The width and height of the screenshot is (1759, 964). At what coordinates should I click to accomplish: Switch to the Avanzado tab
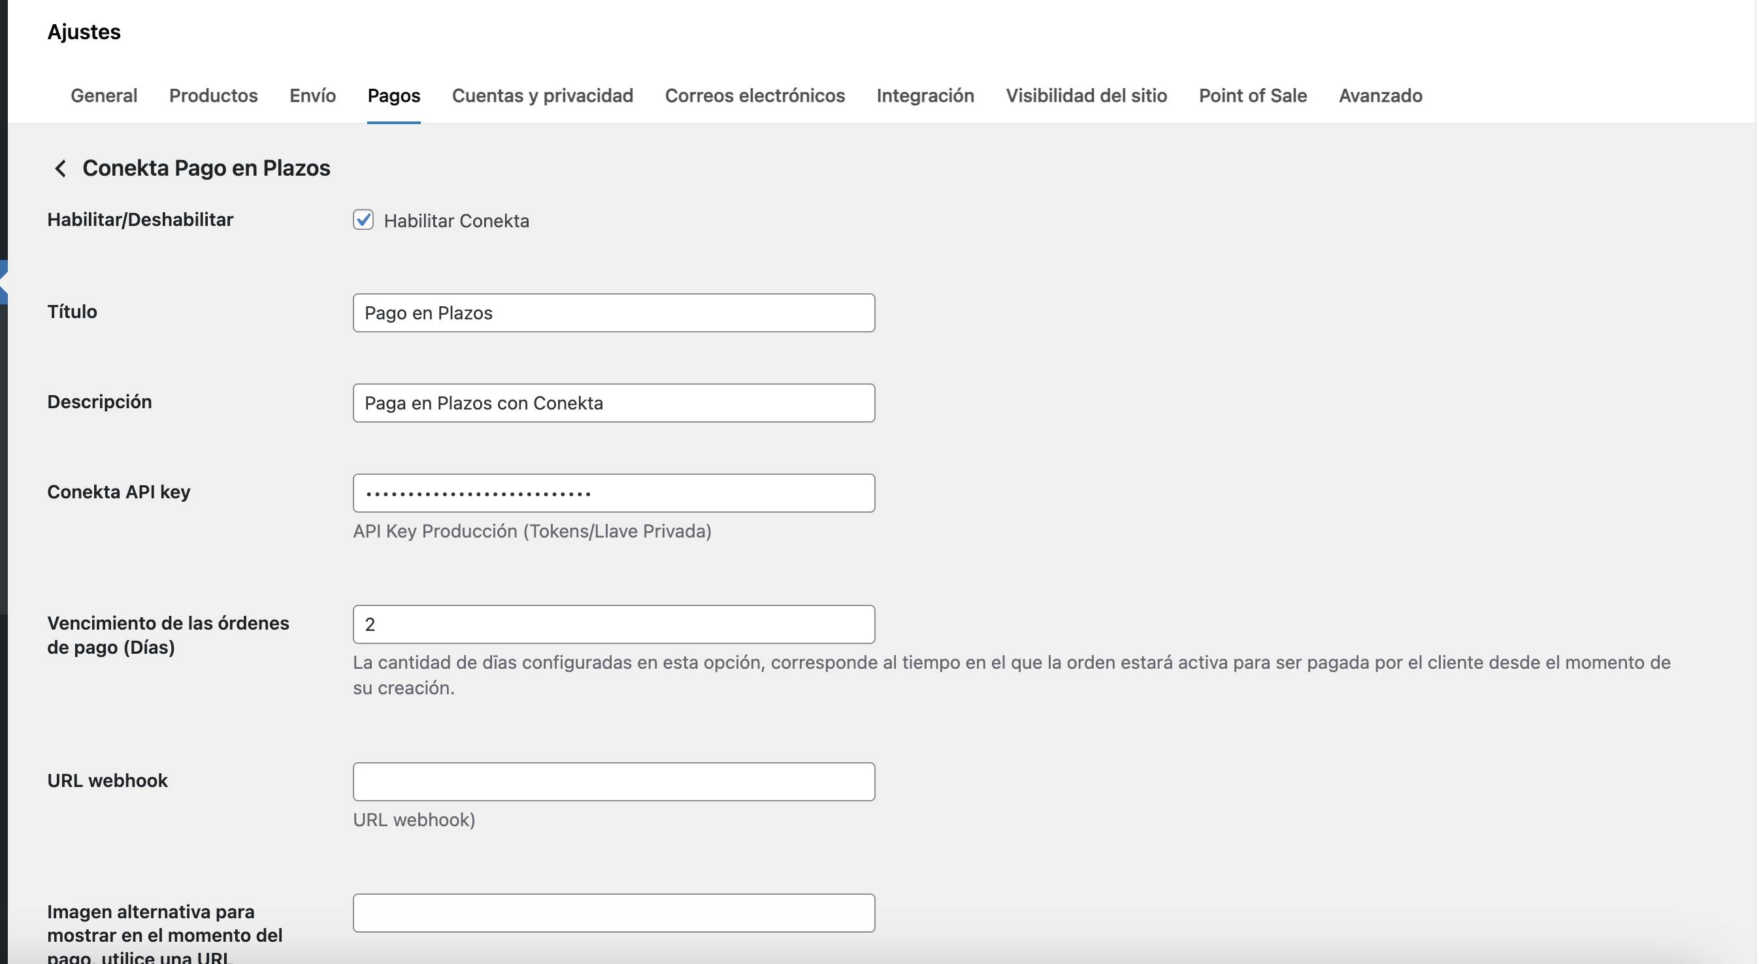click(x=1381, y=95)
